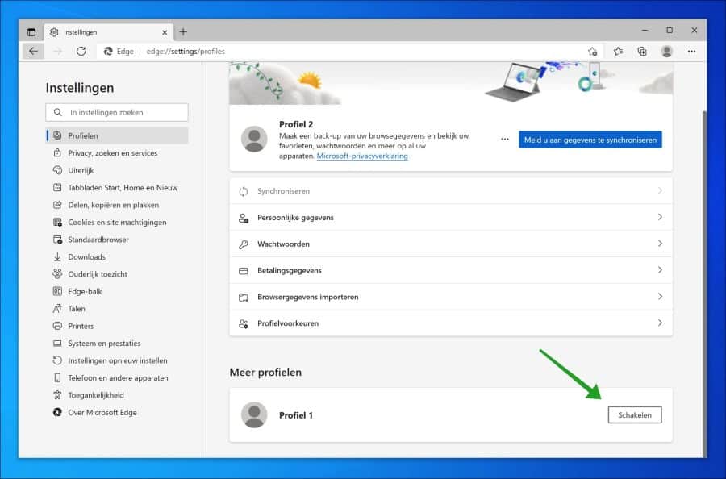
Task: Open Instellingen opnieuw instellen
Action: click(x=117, y=360)
